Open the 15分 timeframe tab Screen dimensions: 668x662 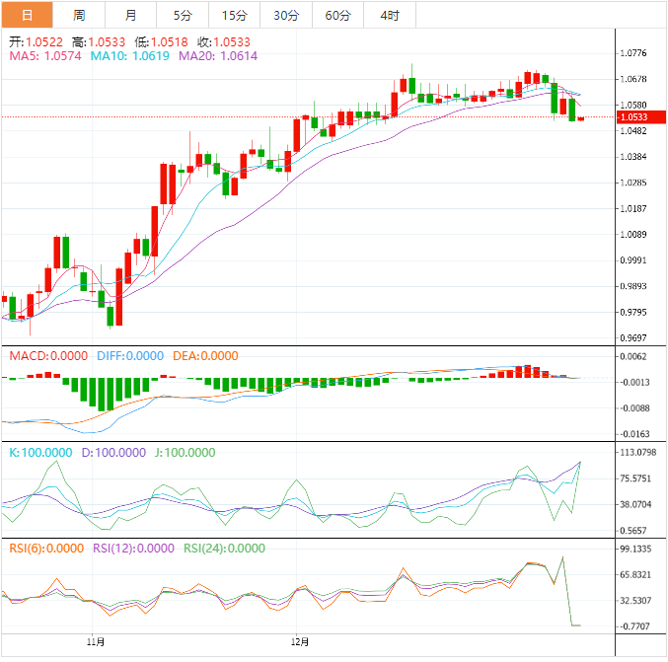pos(235,15)
